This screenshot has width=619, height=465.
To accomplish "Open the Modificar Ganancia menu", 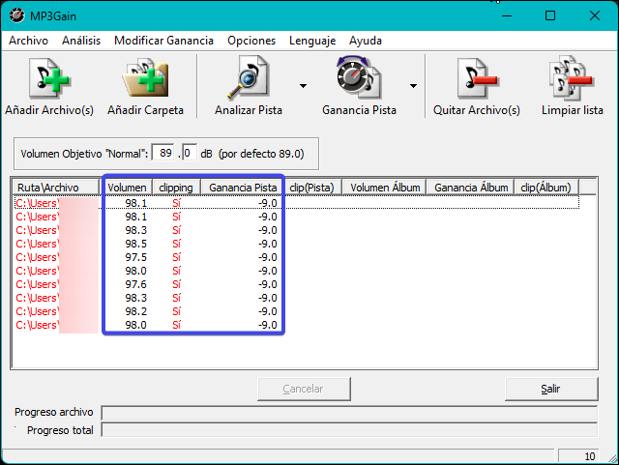I will coord(163,41).
